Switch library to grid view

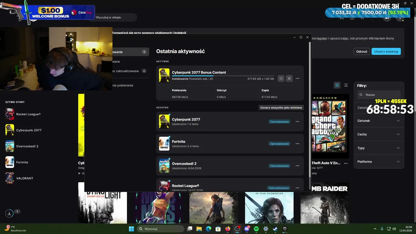pos(337,85)
